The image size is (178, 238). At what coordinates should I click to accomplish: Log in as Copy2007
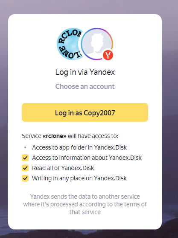point(85,112)
